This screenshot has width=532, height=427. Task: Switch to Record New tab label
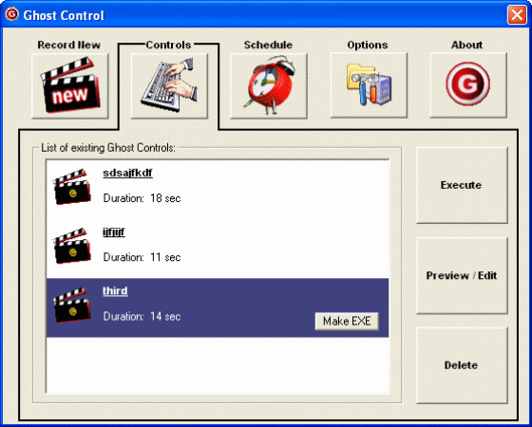click(68, 45)
